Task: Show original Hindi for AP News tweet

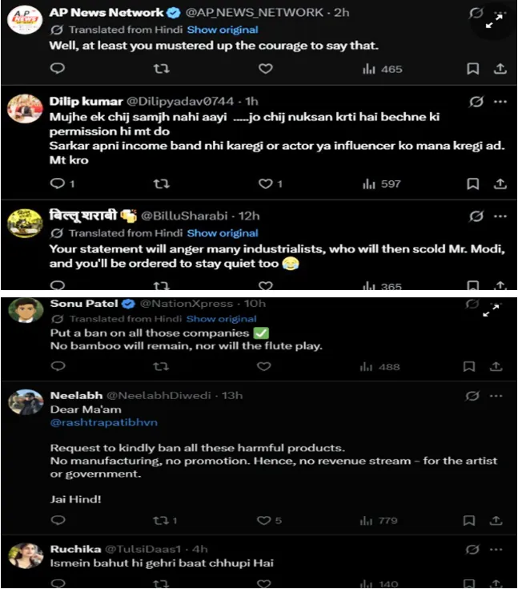Action: [223, 30]
